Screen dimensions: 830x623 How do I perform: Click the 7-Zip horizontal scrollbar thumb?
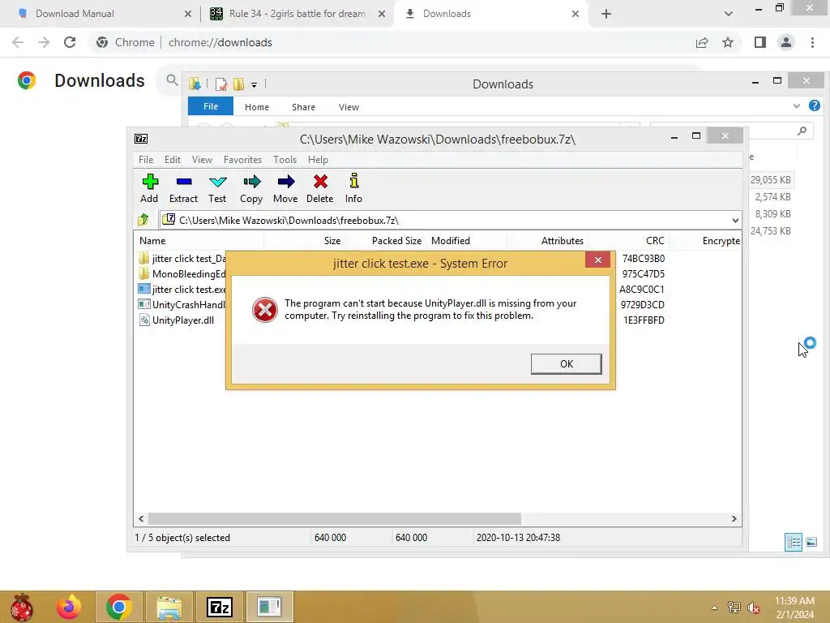point(335,518)
